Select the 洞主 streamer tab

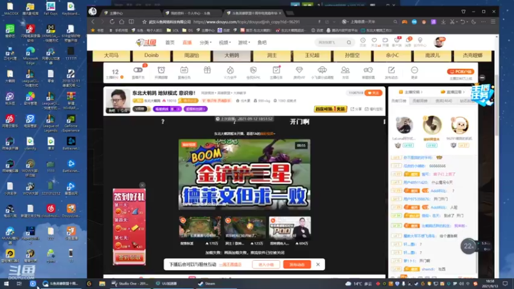coord(272,55)
